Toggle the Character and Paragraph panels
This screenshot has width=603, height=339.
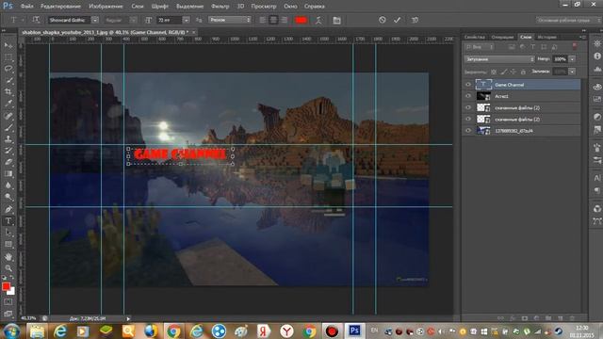(337, 20)
